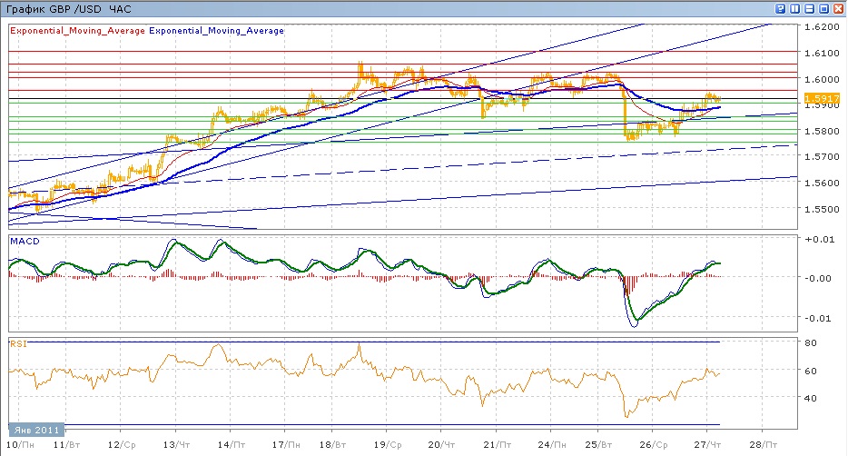Viewport: 848px width, 456px height.
Task: Click the RSI 80 level label
Action: click(x=811, y=343)
